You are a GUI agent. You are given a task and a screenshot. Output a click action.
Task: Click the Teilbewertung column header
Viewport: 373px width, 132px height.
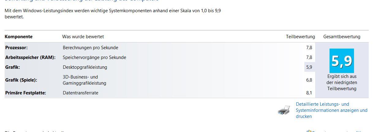(x=300, y=37)
